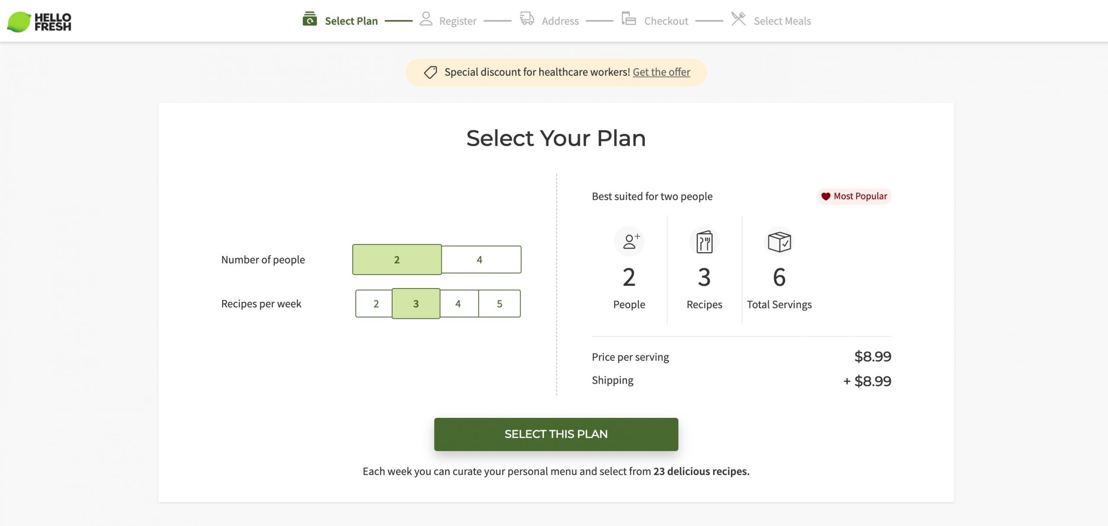Follow the Get the offer link
Image resolution: width=1108 pixels, height=526 pixels.
(661, 72)
